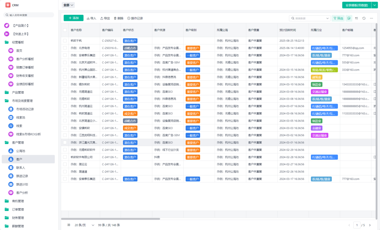Click the 金融业 industry tag
Viewport: 380px width, 230px height.
pyautogui.click(x=317, y=128)
